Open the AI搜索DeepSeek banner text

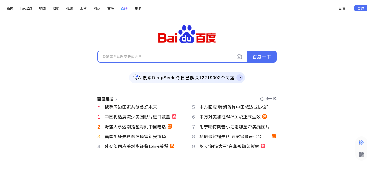(186, 78)
